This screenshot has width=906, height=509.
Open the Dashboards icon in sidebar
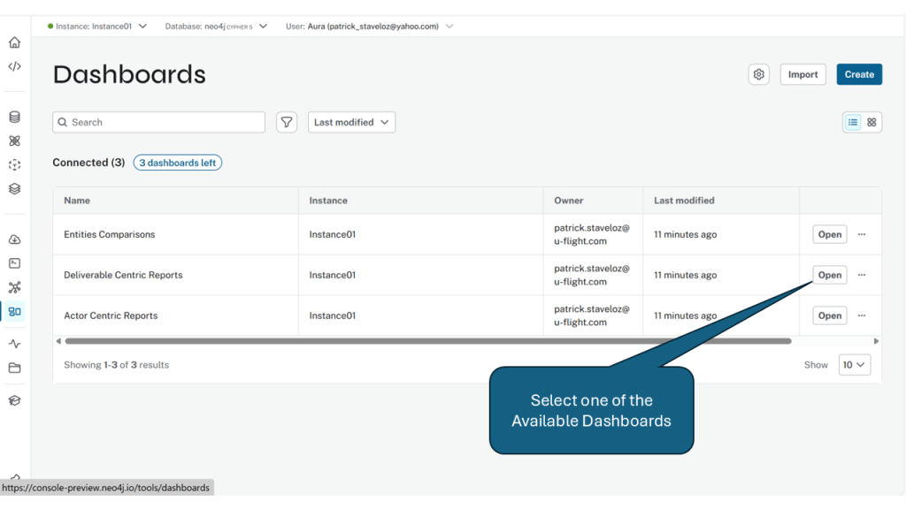click(14, 311)
